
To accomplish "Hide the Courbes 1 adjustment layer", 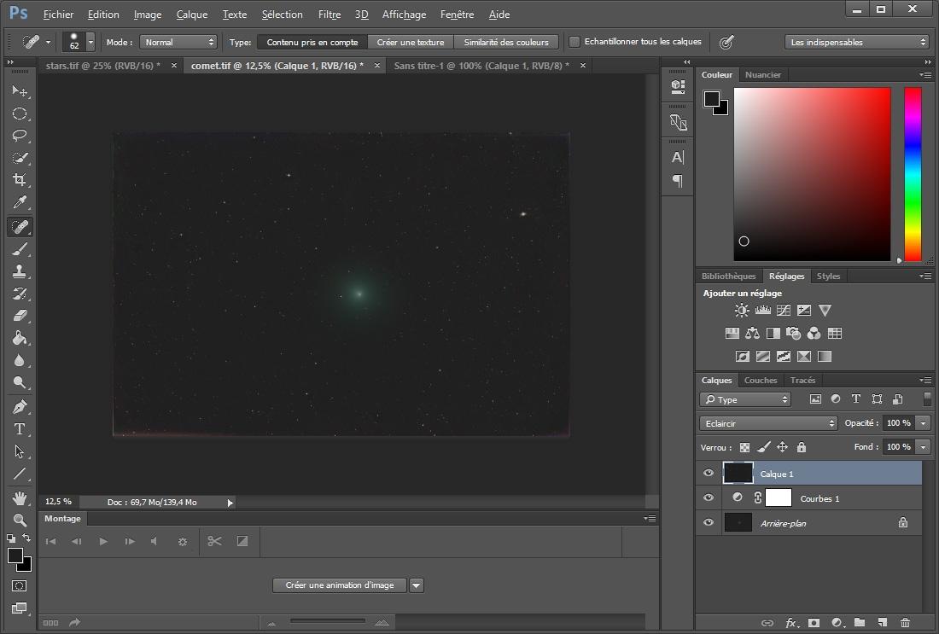I will (x=708, y=498).
